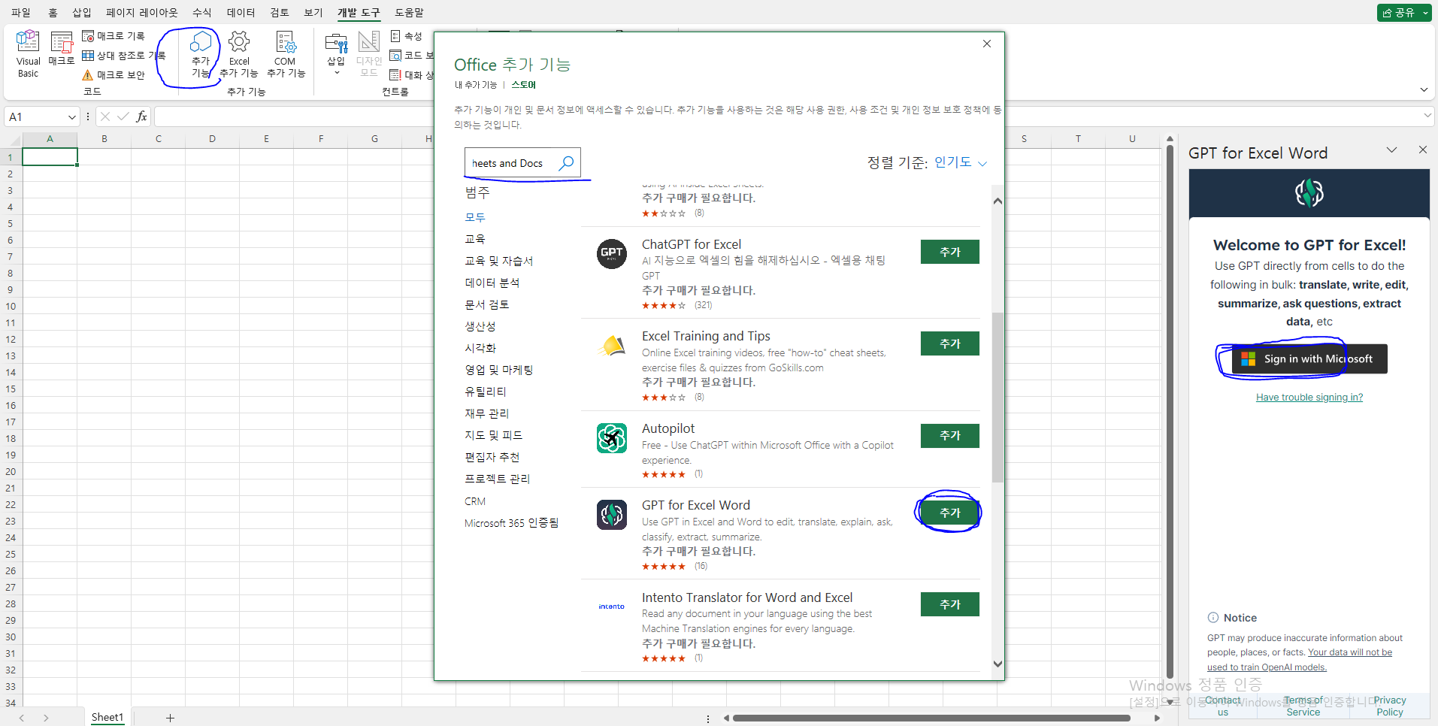Screen dimensions: 1438x726
Task: Open Your data will not be used link
Action: [1300, 660]
